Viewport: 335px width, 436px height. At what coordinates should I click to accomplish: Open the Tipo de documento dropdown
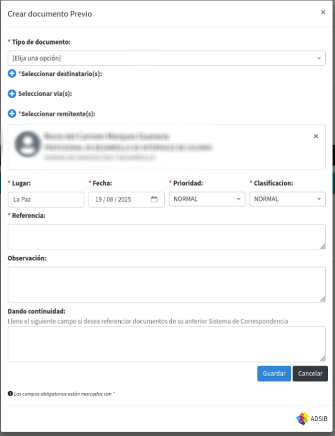(166, 58)
